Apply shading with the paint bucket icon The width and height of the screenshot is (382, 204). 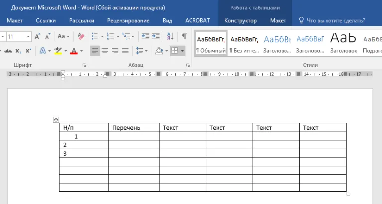click(159, 51)
